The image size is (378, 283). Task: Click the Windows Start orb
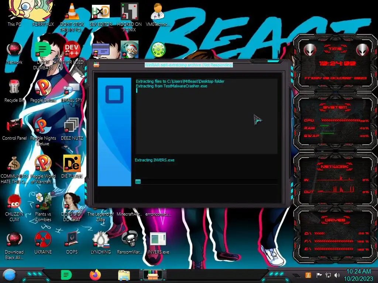[x=9, y=276]
